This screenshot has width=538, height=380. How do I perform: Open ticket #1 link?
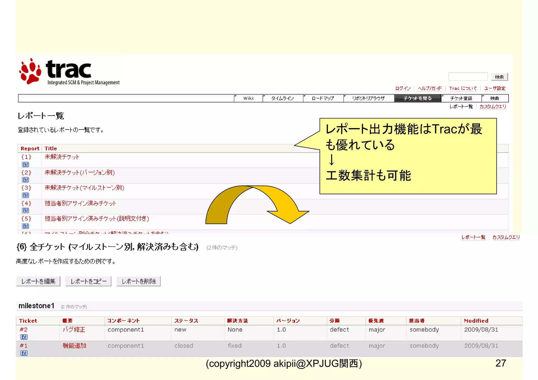24,346
